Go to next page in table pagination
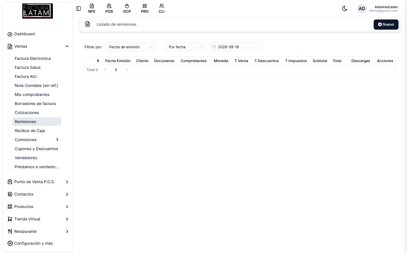407x254 pixels. click(x=127, y=70)
